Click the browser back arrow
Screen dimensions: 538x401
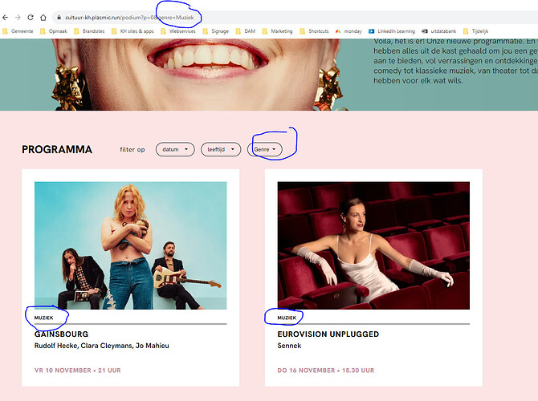point(6,17)
